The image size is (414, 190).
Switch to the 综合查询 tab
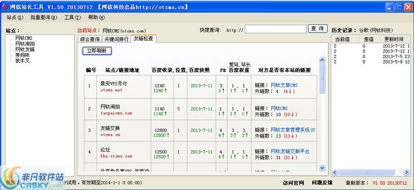tap(90, 39)
